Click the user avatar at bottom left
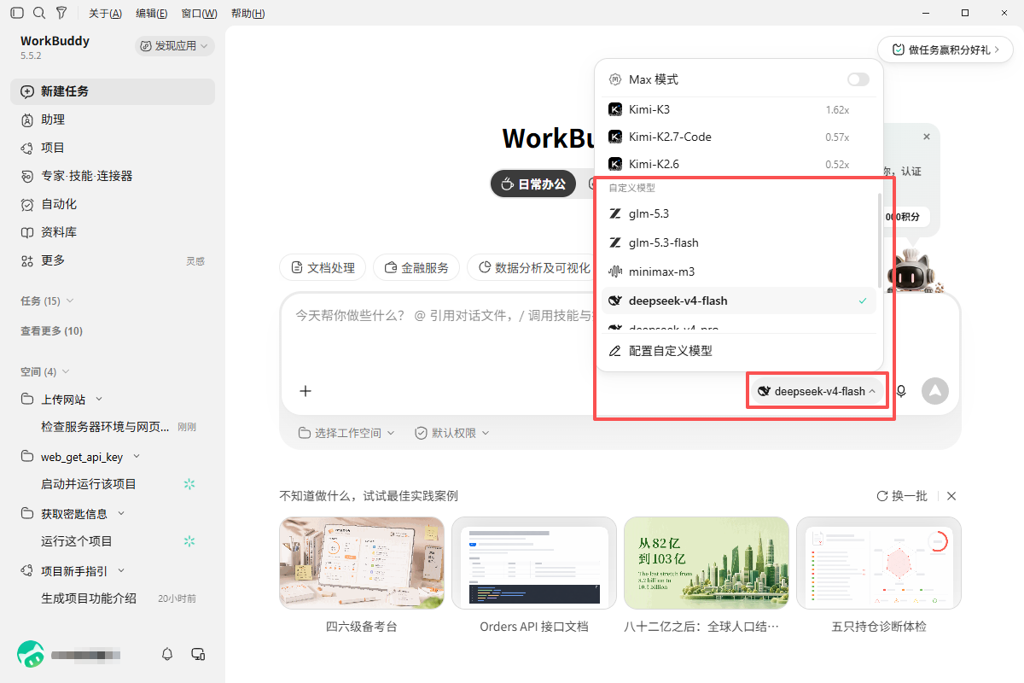The image size is (1024, 683). 31,654
